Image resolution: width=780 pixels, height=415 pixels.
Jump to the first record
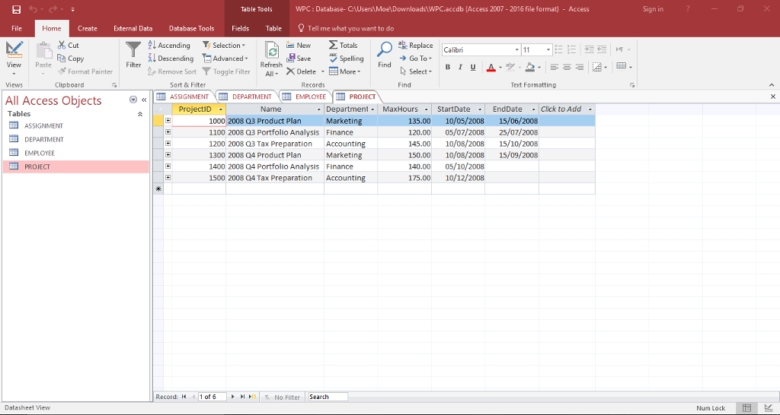[184, 397]
